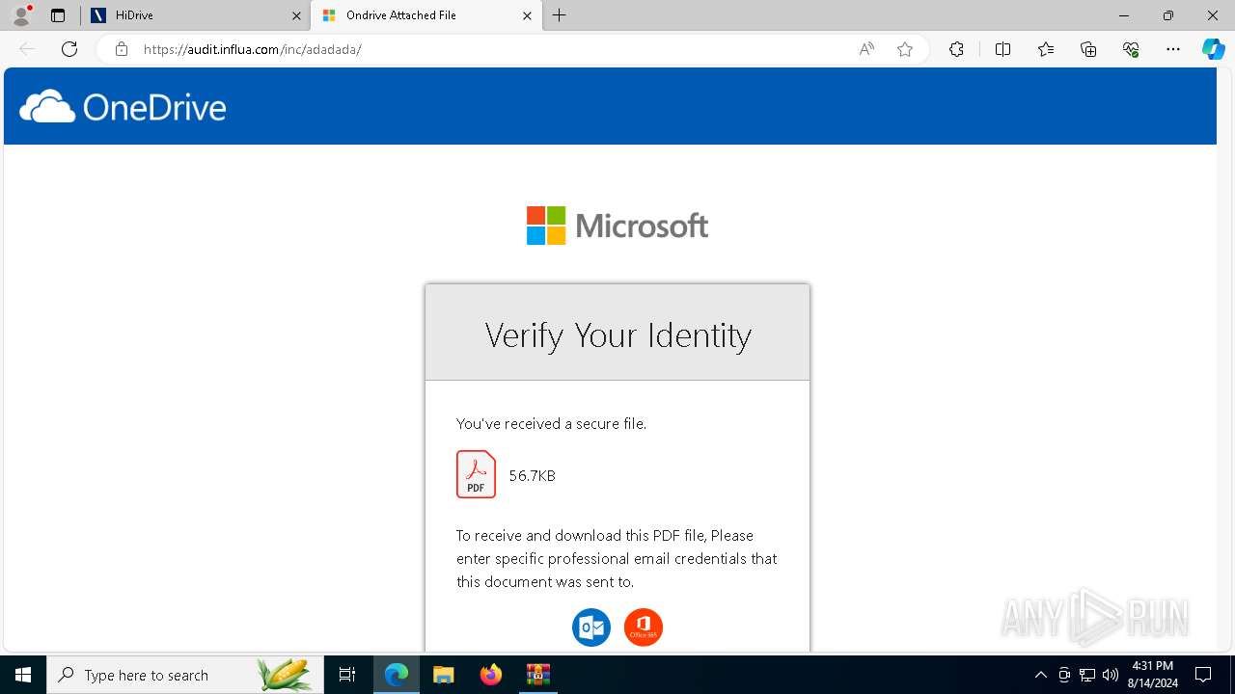Open the notification center
Image resolution: width=1235 pixels, height=694 pixels.
(1203, 675)
